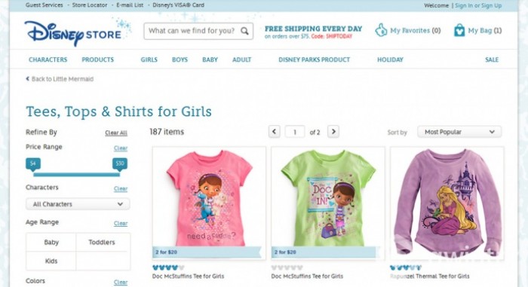Go to previous page arrow

coord(274,132)
